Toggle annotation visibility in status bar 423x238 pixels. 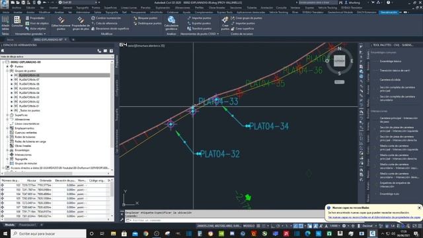click(316, 226)
